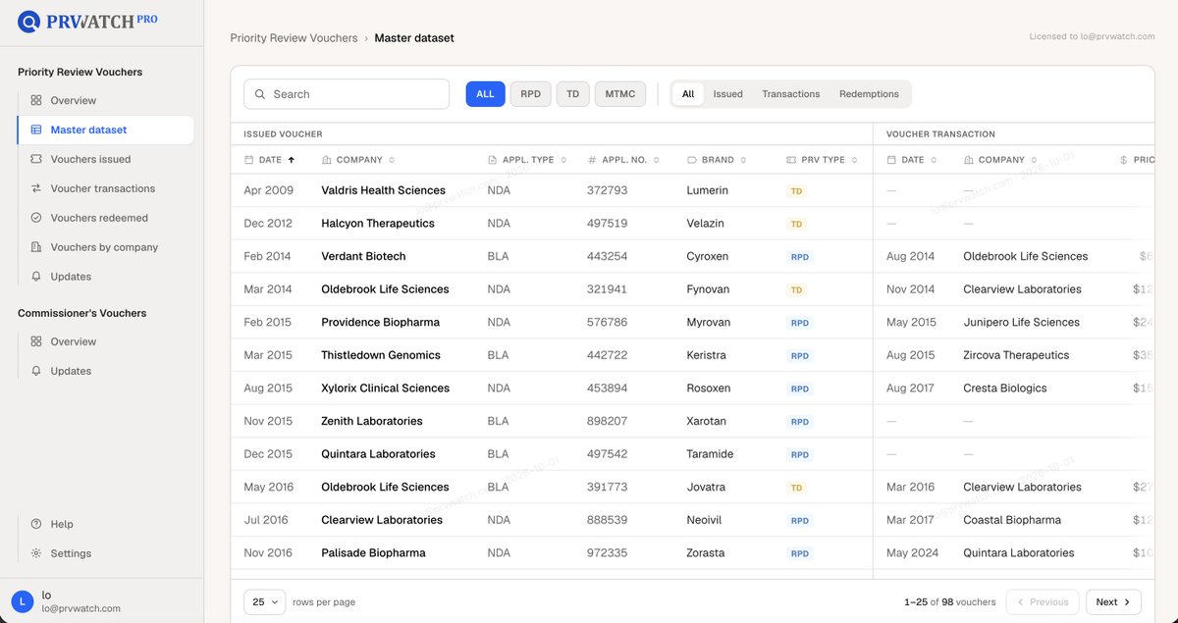Click document icon in Appl. Type header

493,160
